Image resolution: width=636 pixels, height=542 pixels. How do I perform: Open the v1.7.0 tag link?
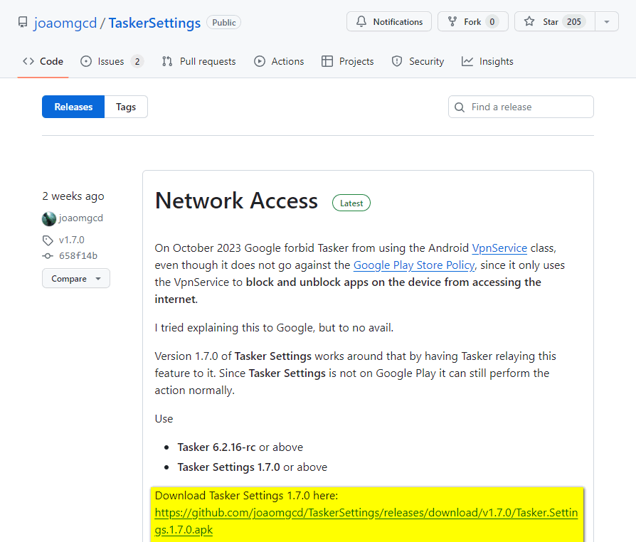point(72,240)
